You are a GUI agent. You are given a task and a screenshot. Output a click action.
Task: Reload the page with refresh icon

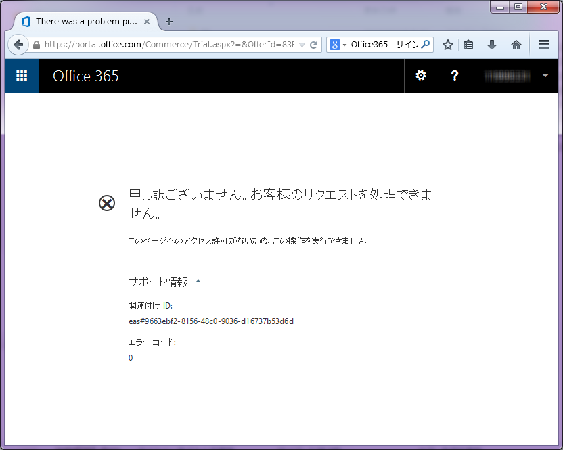[x=313, y=45]
